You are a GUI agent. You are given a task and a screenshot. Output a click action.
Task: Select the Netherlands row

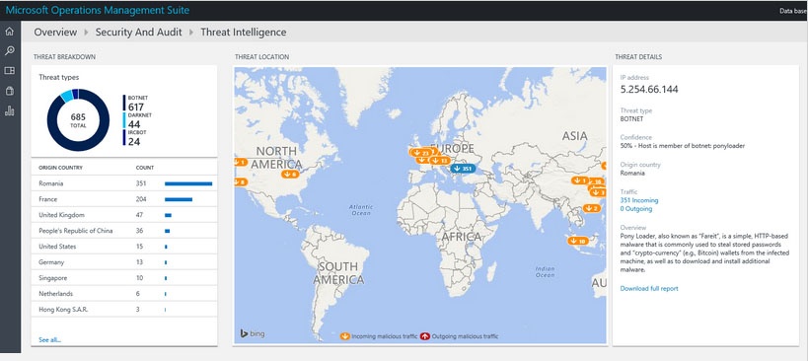pyautogui.click(x=124, y=294)
